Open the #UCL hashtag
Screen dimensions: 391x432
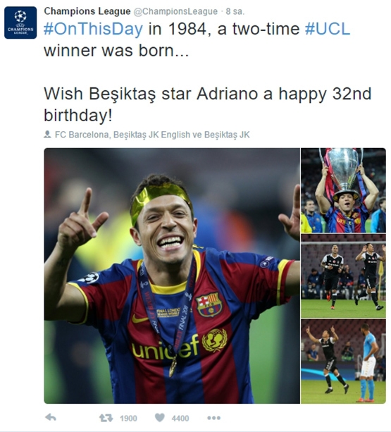328,29
